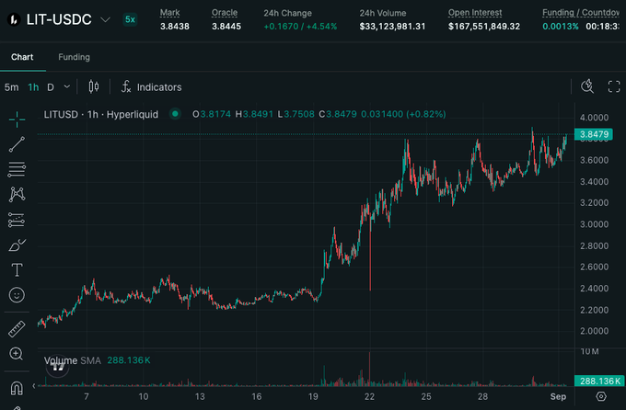Open the forecasting and position tool
Screen dimensions: 626x410
17,220
